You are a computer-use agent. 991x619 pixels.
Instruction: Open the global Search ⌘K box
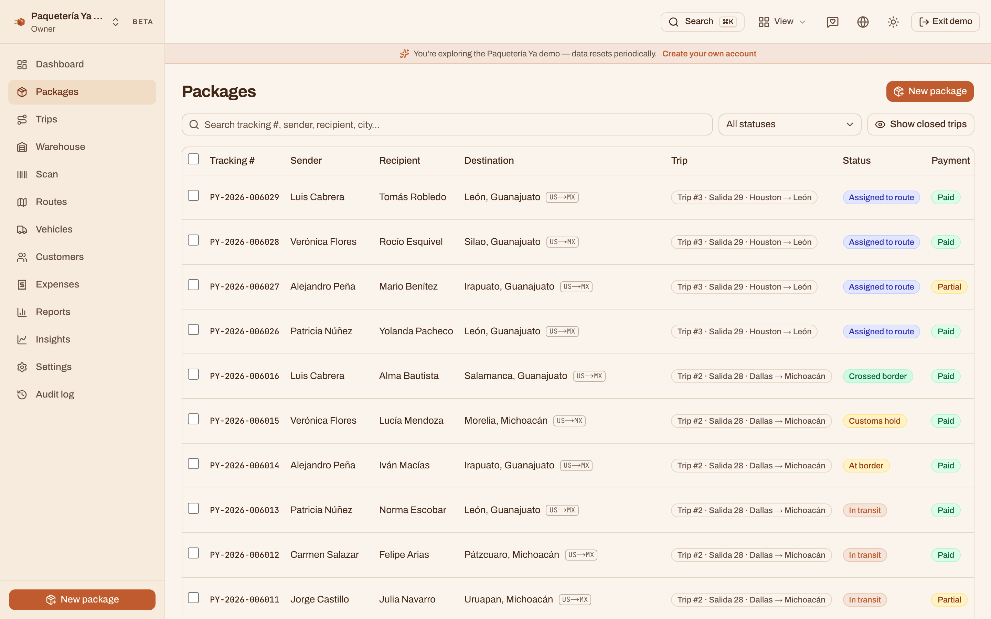(702, 22)
